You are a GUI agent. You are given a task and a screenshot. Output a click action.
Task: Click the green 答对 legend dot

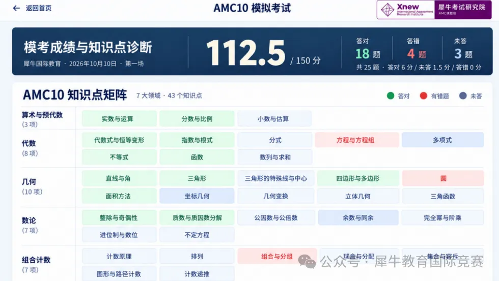[391, 96]
